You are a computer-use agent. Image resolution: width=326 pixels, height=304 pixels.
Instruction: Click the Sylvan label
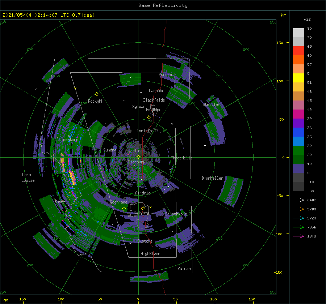tap(139, 107)
